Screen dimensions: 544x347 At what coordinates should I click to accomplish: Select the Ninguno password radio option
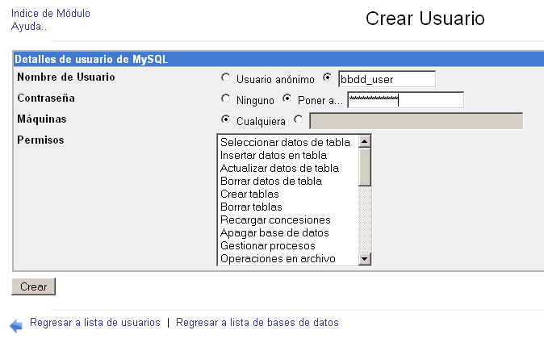click(x=225, y=99)
